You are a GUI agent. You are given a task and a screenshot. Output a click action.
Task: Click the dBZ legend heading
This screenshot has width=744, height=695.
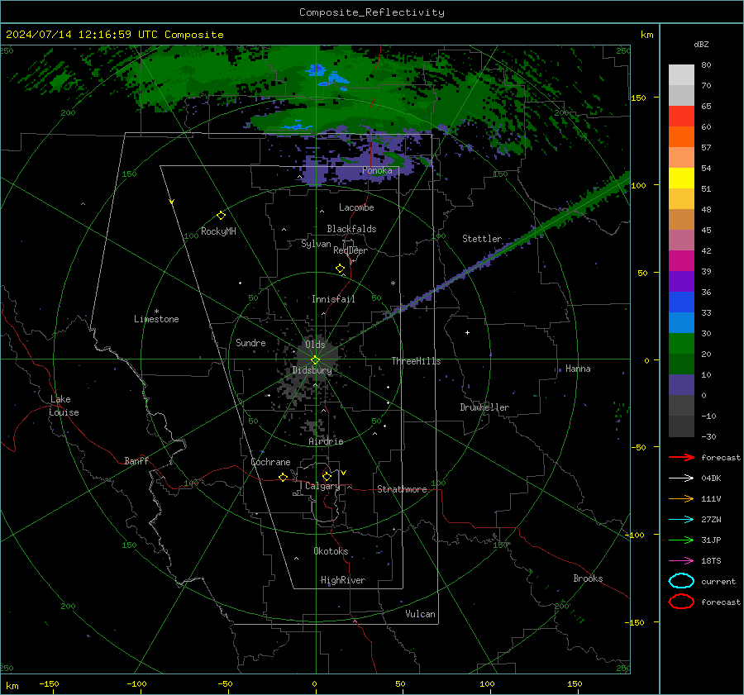coord(701,44)
